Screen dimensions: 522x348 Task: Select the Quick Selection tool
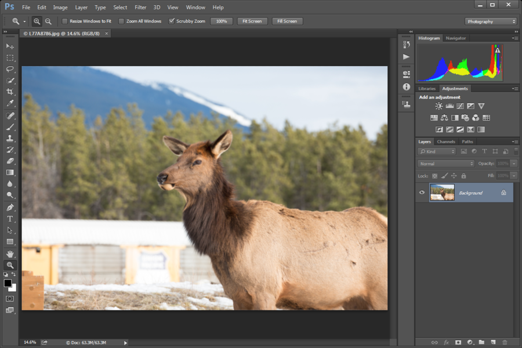[x=10, y=80]
